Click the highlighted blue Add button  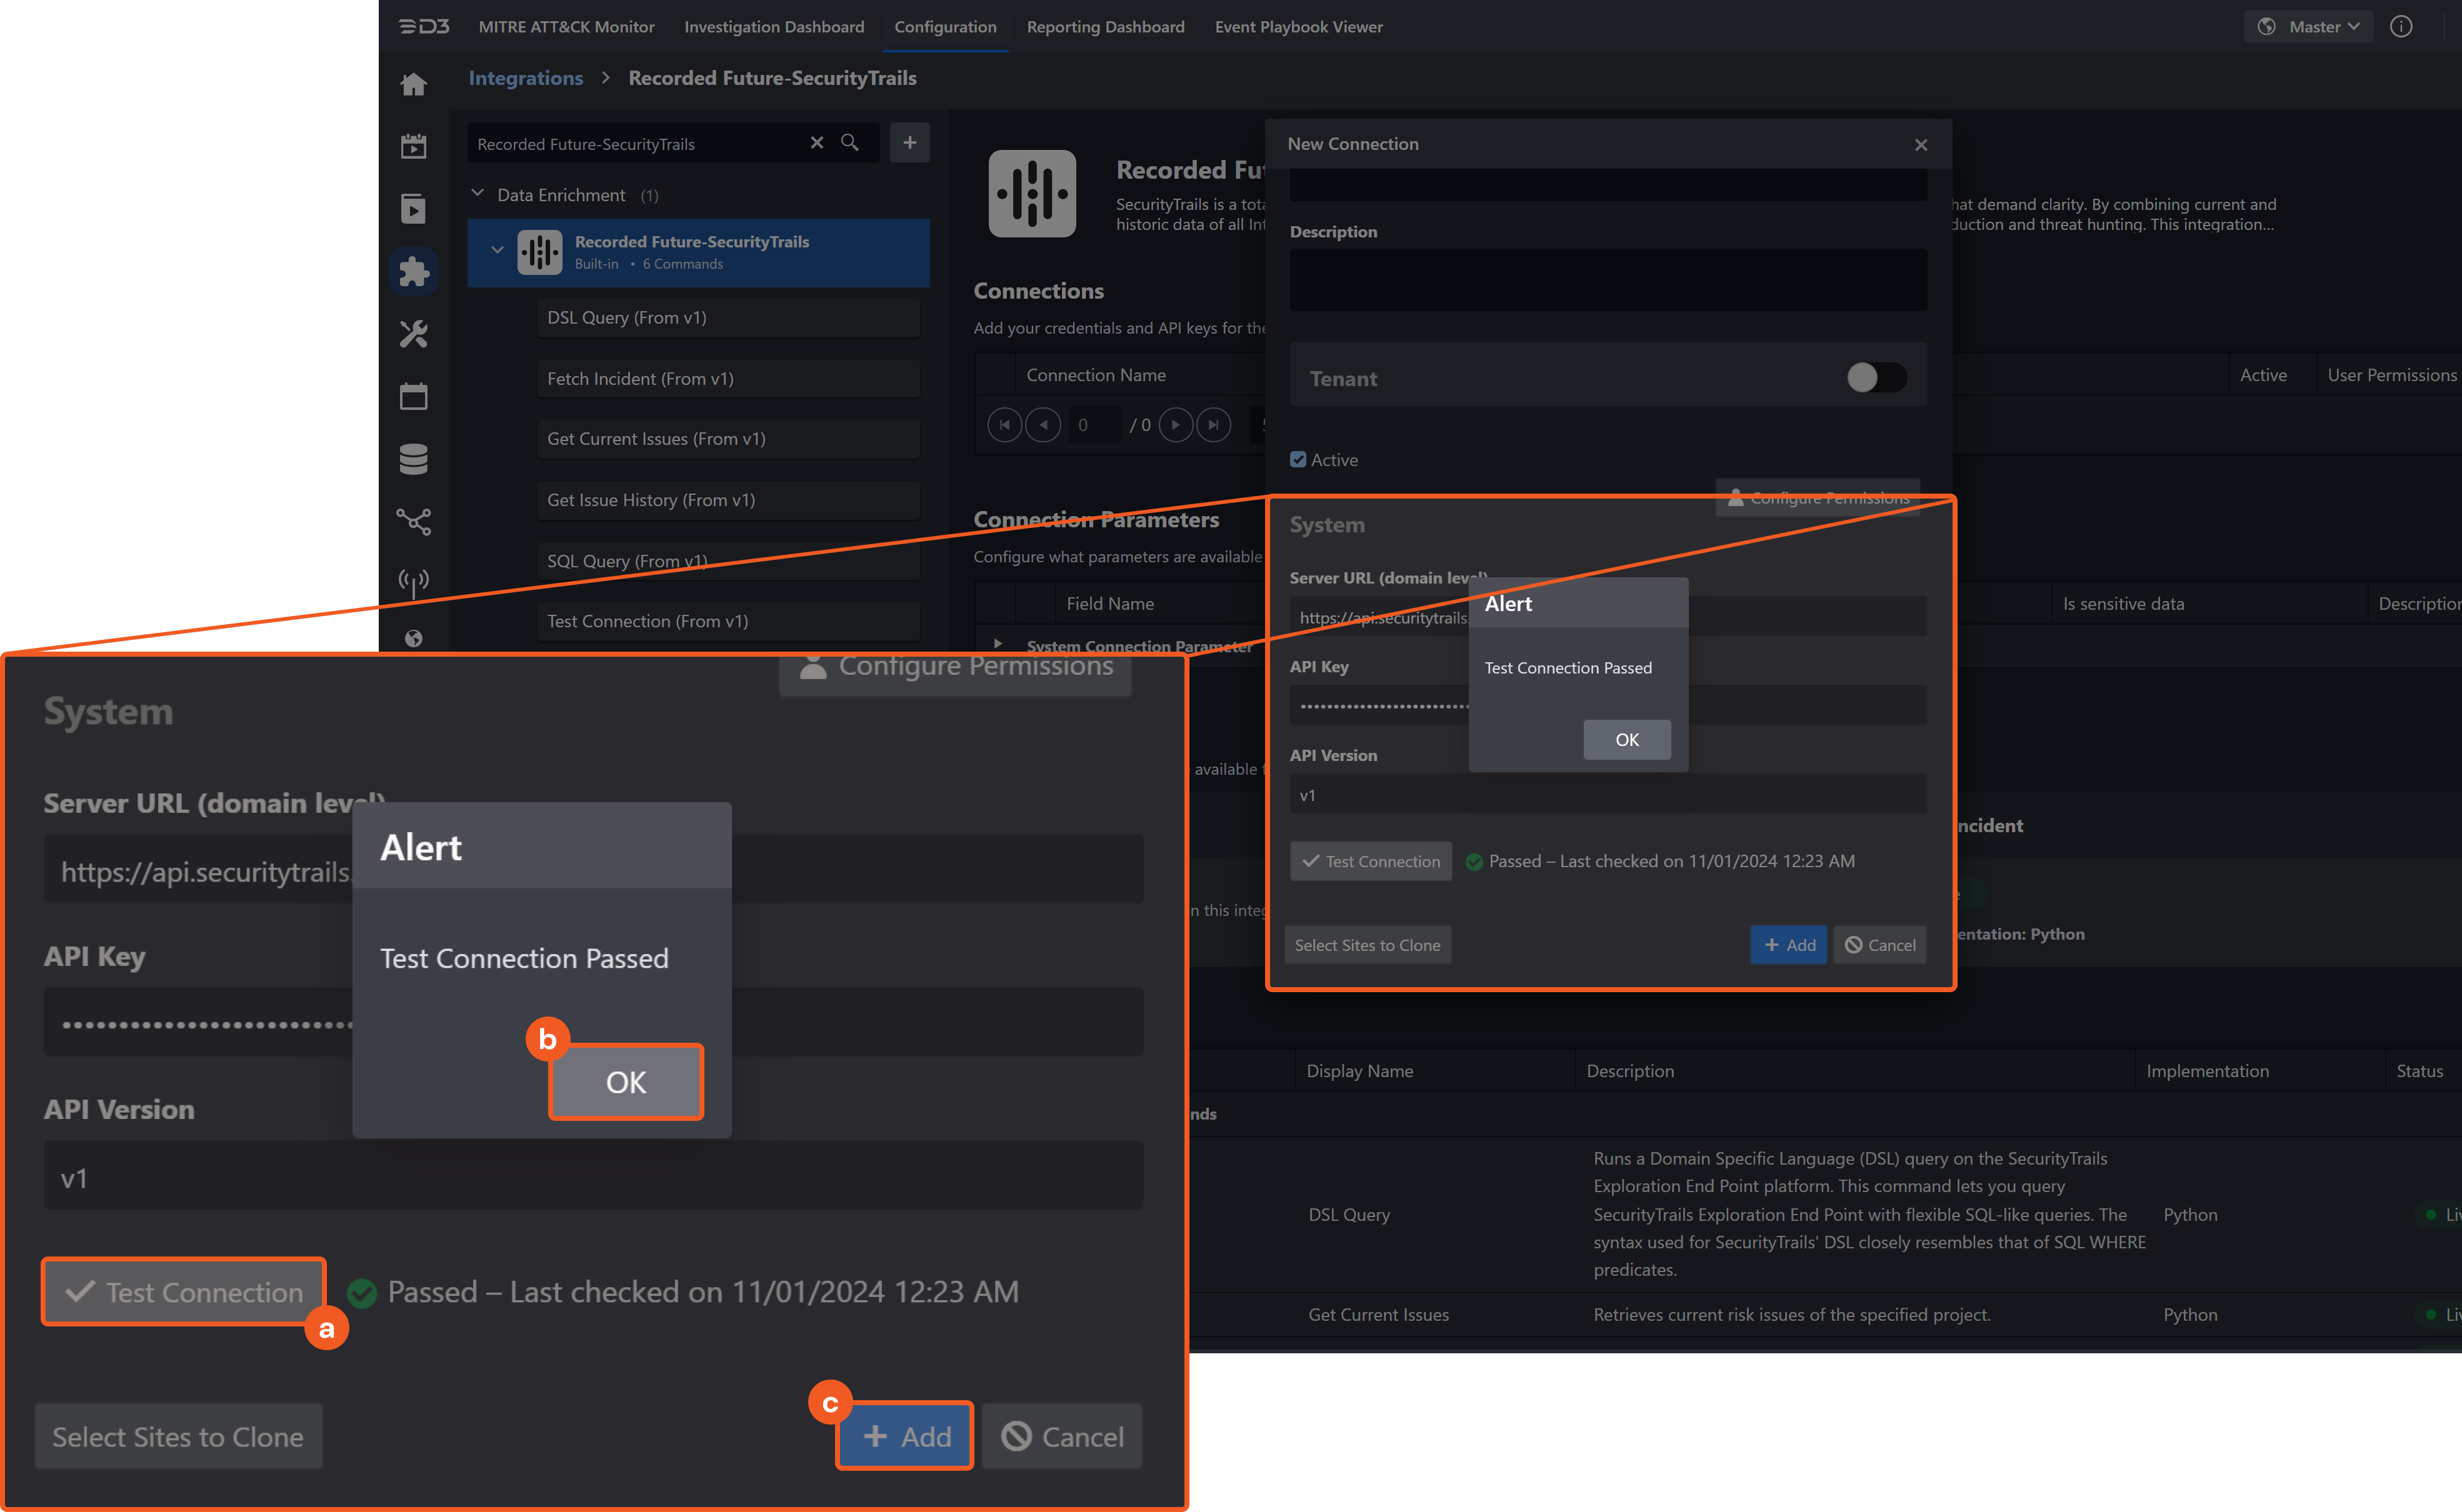coord(906,1436)
